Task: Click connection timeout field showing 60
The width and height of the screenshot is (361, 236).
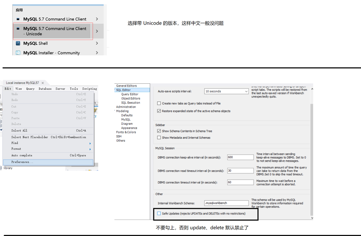Action: click(x=240, y=182)
